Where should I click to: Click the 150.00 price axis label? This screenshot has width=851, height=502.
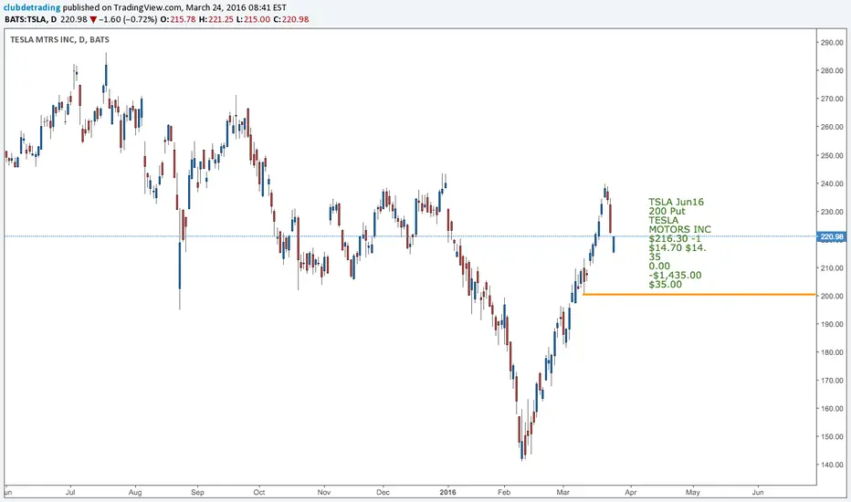(x=832, y=436)
